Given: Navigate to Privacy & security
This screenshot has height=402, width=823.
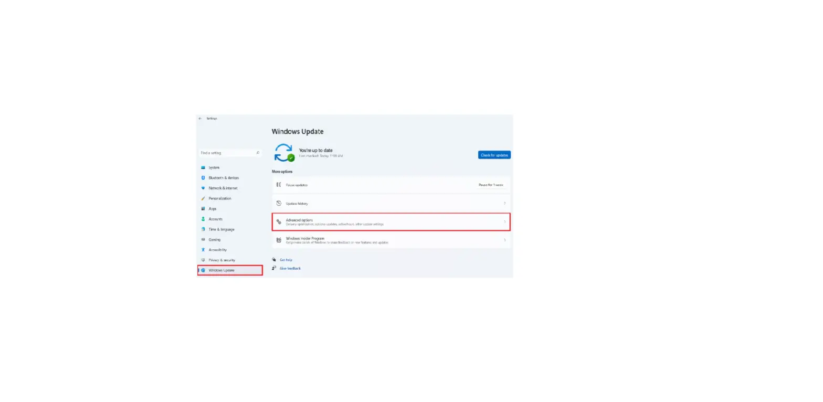Looking at the screenshot, I should point(221,260).
